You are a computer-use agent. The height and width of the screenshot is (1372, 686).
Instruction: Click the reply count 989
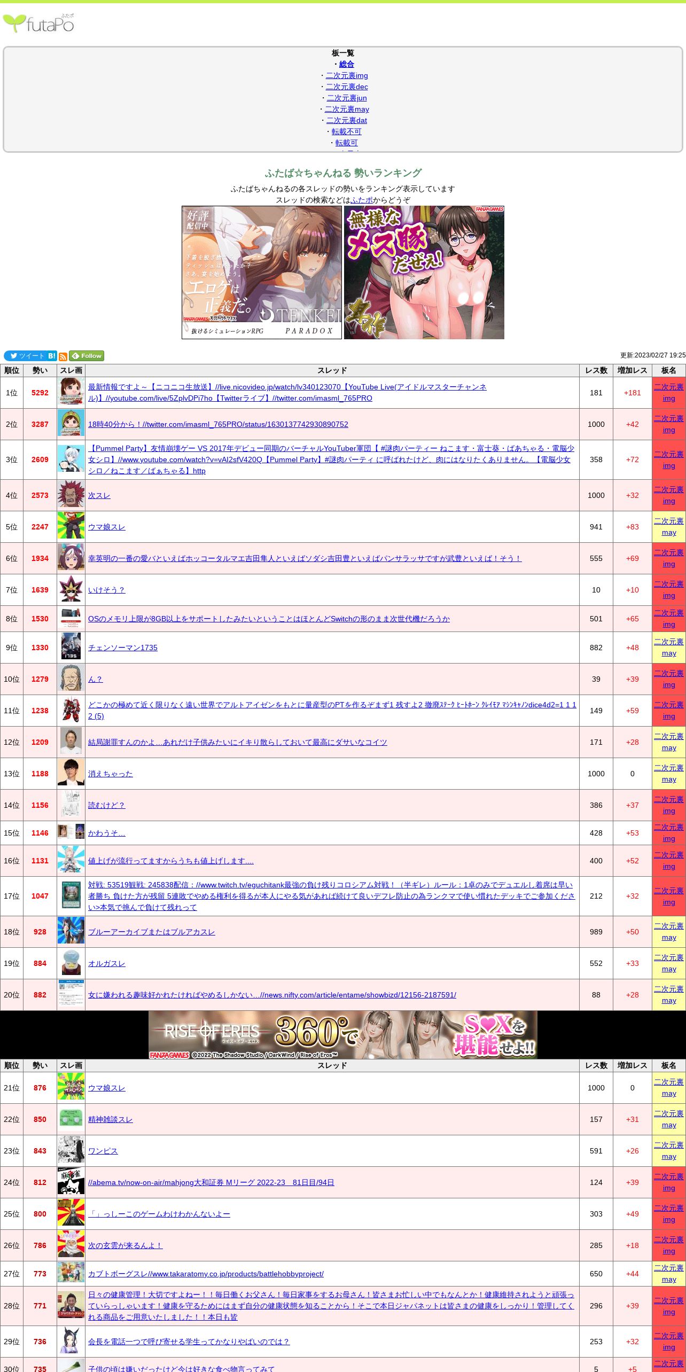pyautogui.click(x=596, y=932)
